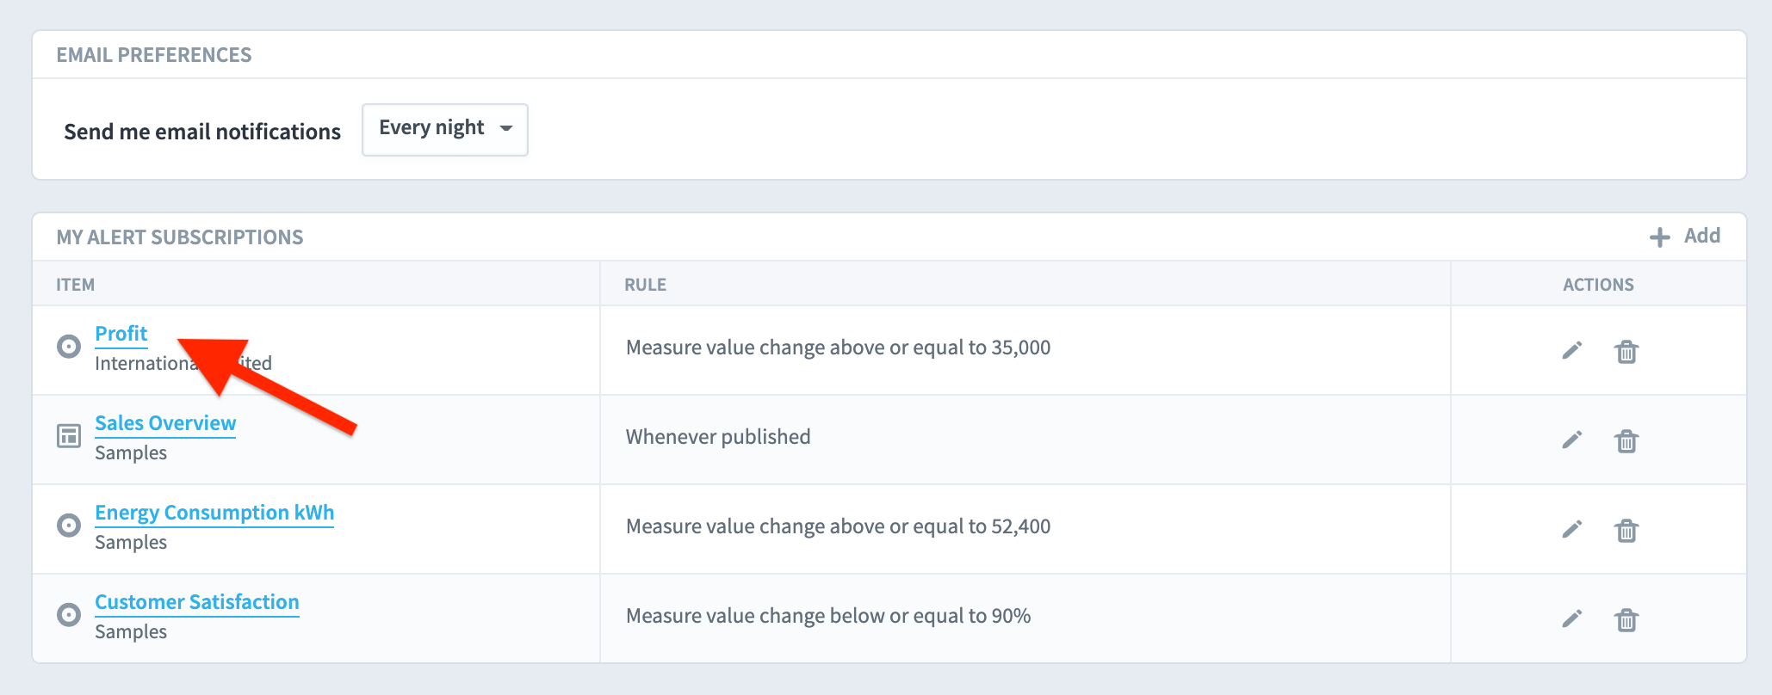
Task: Open the Energy Consumption kWh link
Action: 214,513
